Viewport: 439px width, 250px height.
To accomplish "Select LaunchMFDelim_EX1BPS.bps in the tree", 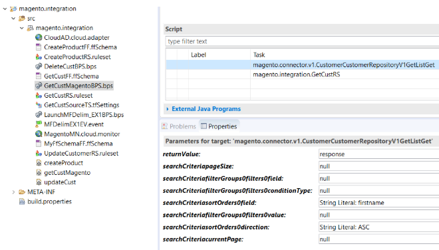I will 84,115.
